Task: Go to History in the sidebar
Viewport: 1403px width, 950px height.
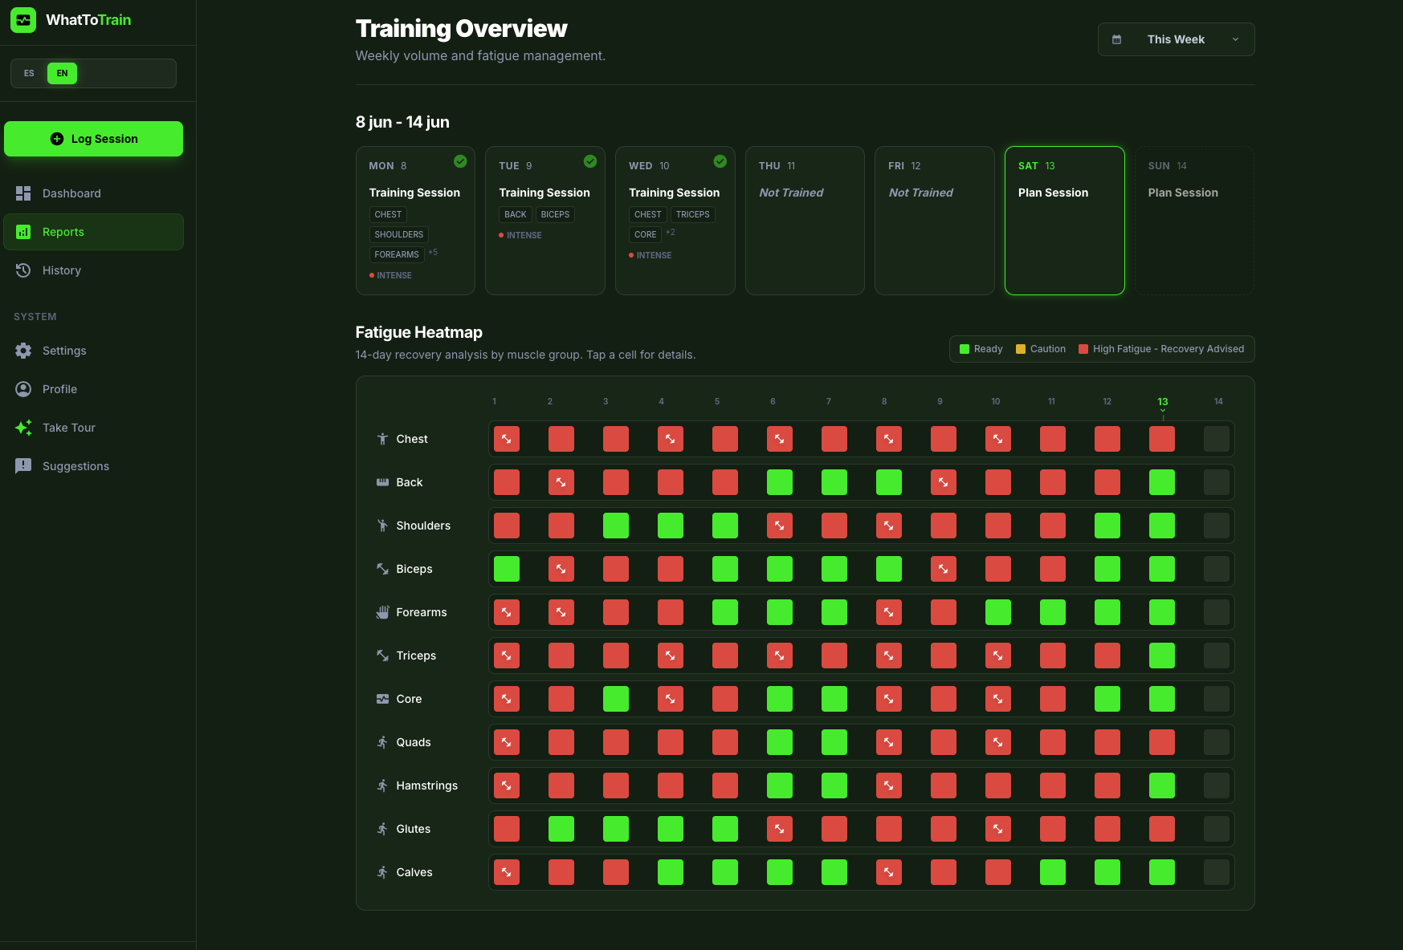Action: [93, 270]
